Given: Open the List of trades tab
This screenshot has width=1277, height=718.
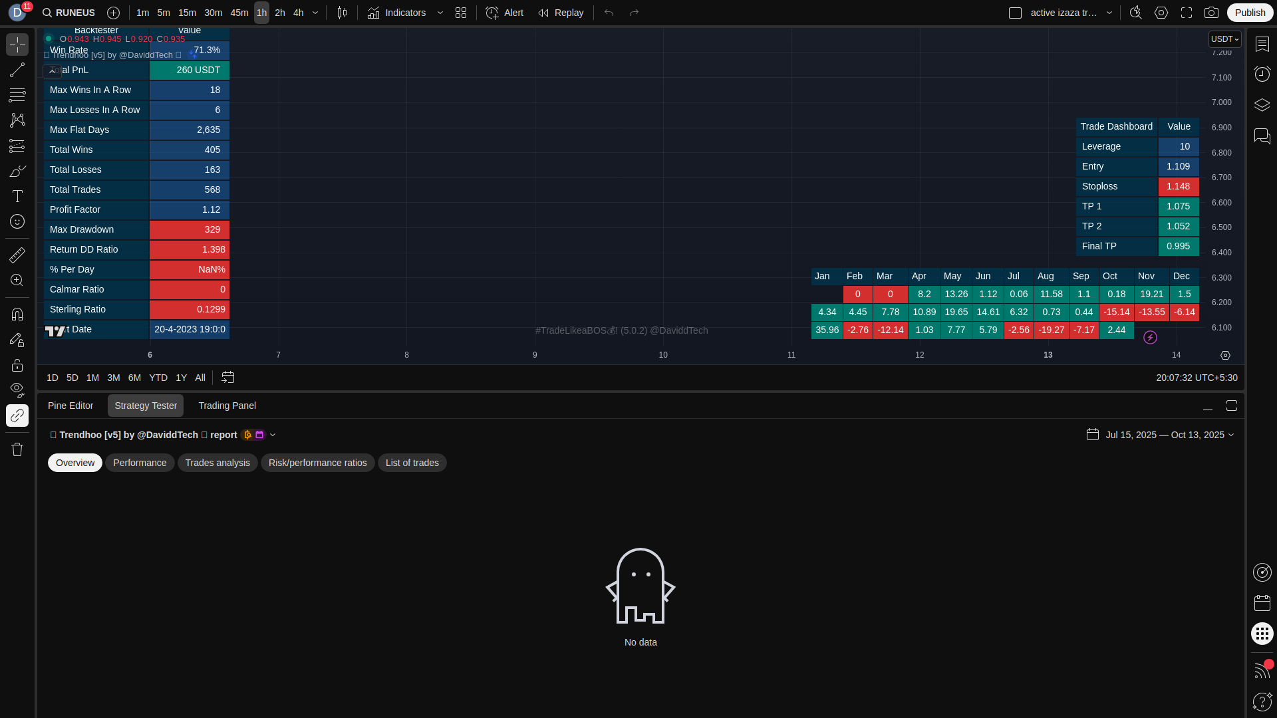Looking at the screenshot, I should 412,463.
